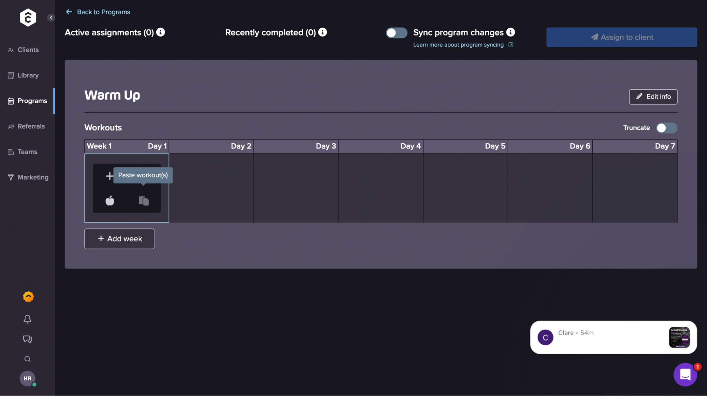This screenshot has width=707, height=396.
Task: Open the notifications bell icon
Action: coord(27,319)
